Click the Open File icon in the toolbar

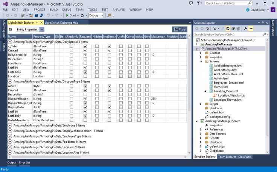pos(31,15)
